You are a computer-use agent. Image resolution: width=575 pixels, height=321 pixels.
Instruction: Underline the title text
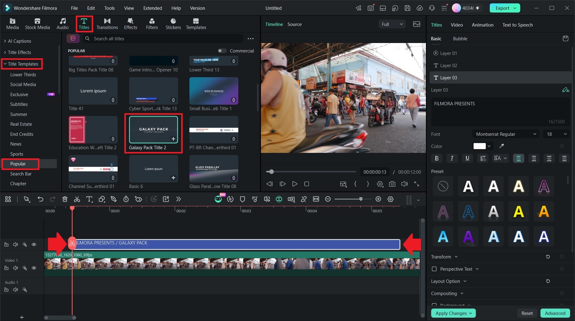click(x=467, y=158)
